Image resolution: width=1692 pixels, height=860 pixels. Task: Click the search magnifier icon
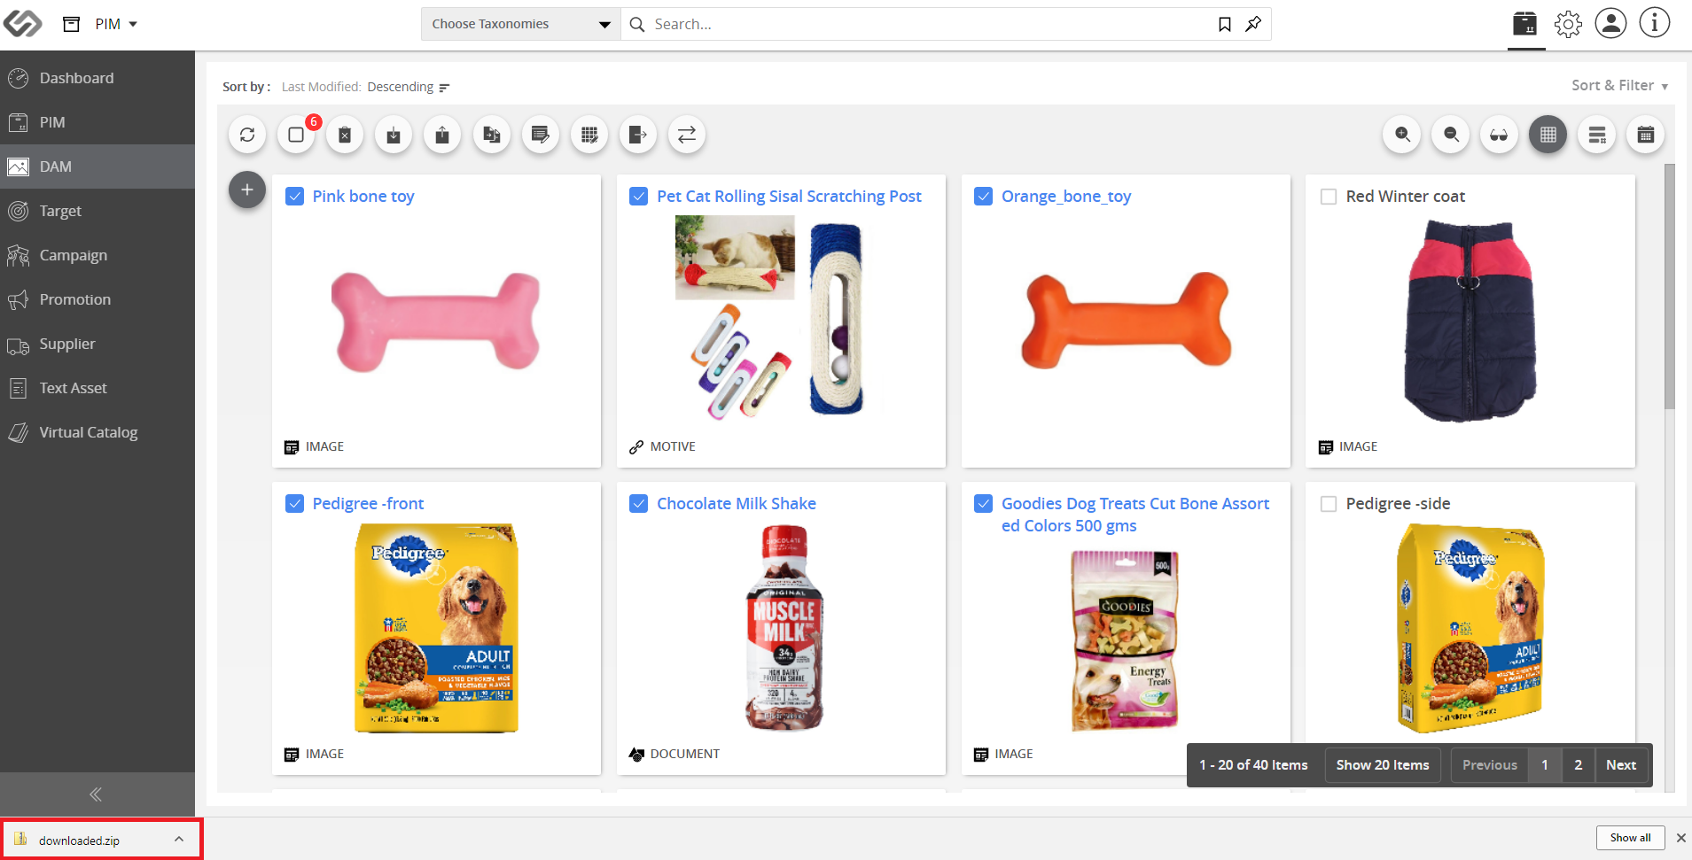point(636,24)
